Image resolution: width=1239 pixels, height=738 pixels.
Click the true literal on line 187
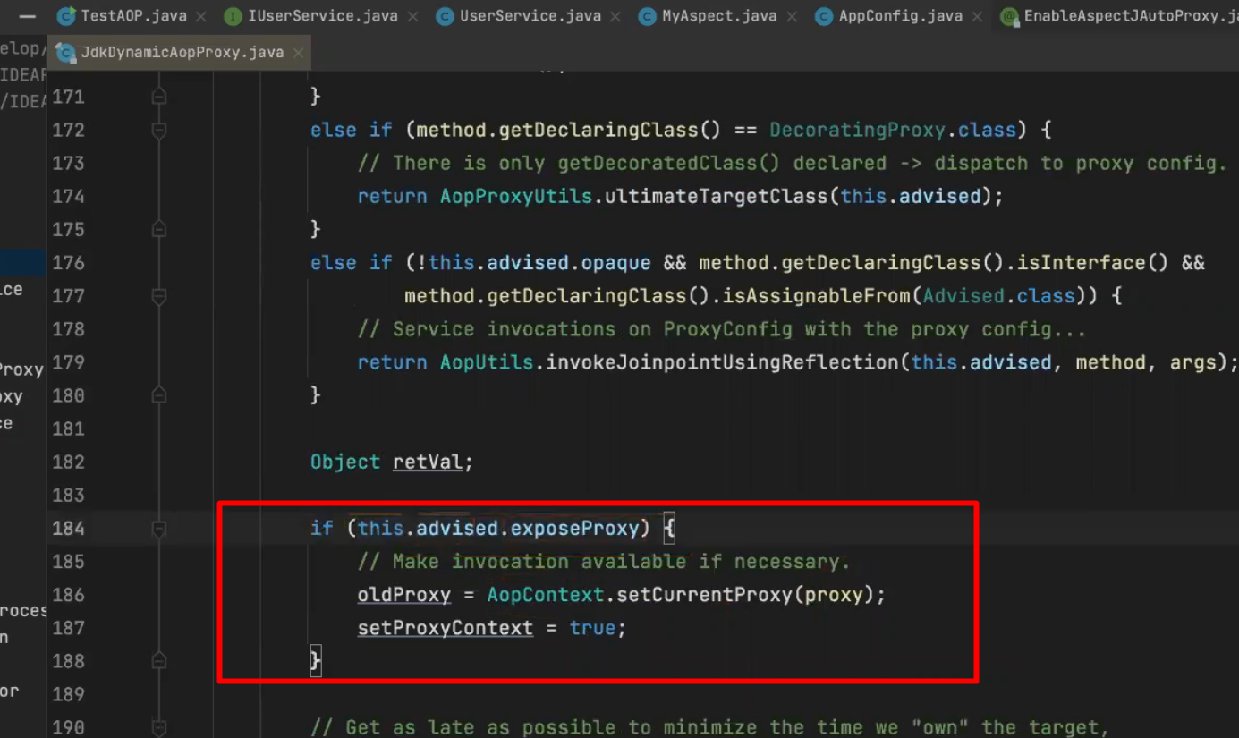(x=592, y=628)
